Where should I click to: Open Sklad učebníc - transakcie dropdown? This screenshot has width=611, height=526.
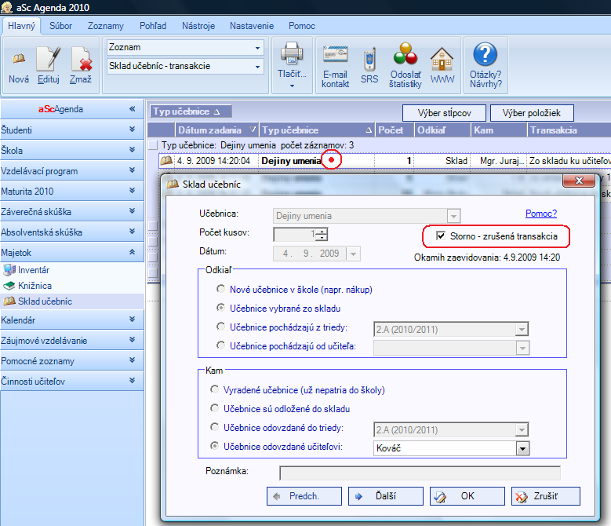tap(257, 66)
